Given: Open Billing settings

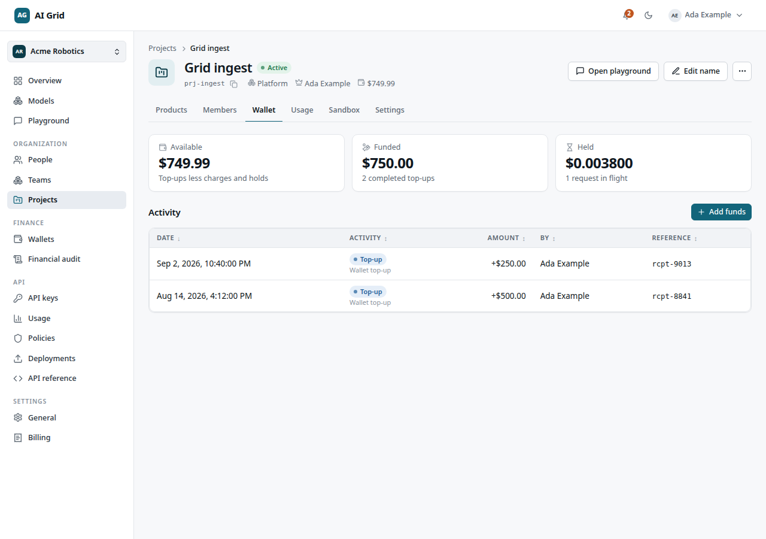Looking at the screenshot, I should tap(66, 437).
